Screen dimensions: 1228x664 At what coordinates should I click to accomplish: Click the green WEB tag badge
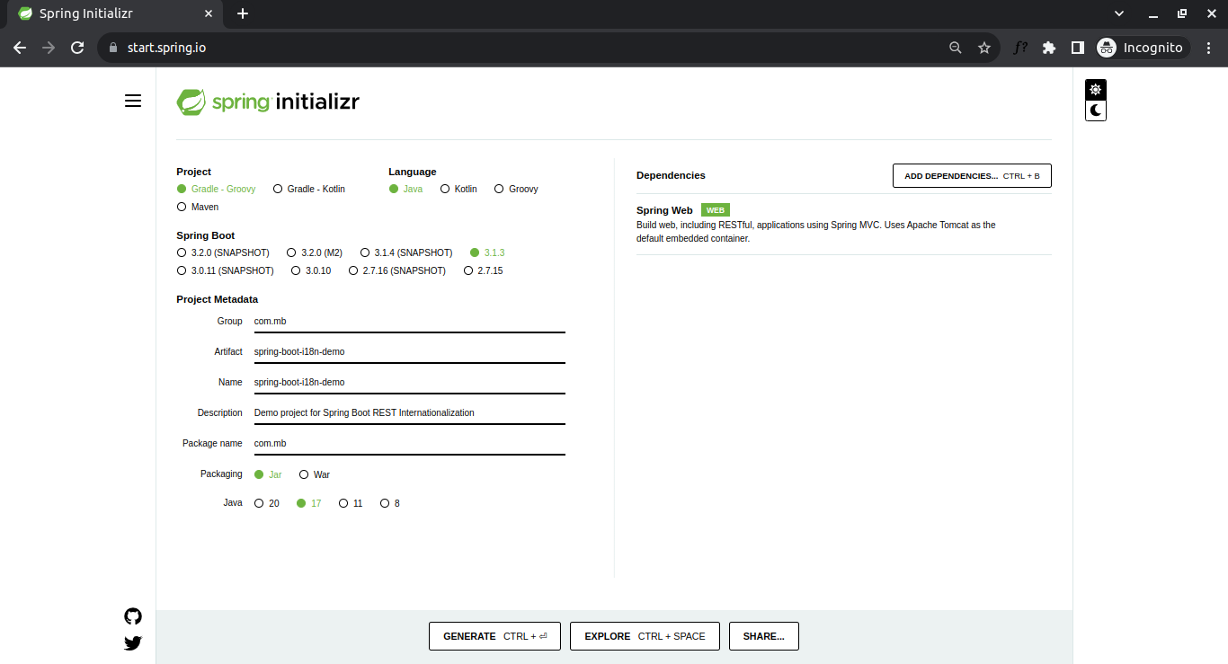(716, 210)
